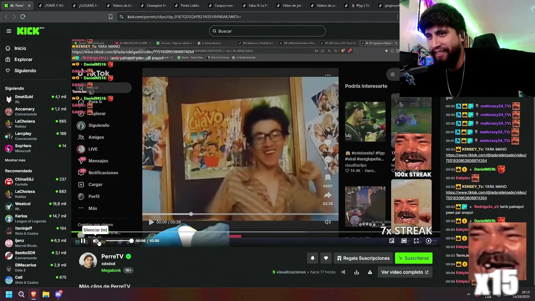Click the PerreTV channel name
Image resolution: width=535 pixels, height=301 pixels.
click(112, 256)
